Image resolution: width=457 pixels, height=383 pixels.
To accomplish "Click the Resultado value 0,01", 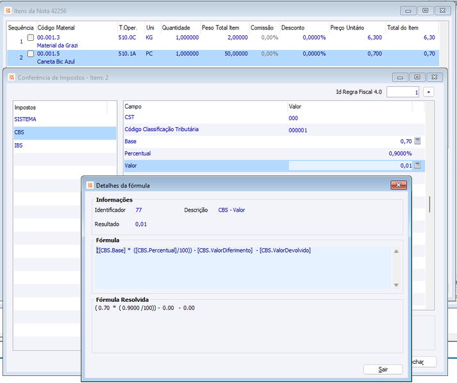I will pyautogui.click(x=141, y=224).
